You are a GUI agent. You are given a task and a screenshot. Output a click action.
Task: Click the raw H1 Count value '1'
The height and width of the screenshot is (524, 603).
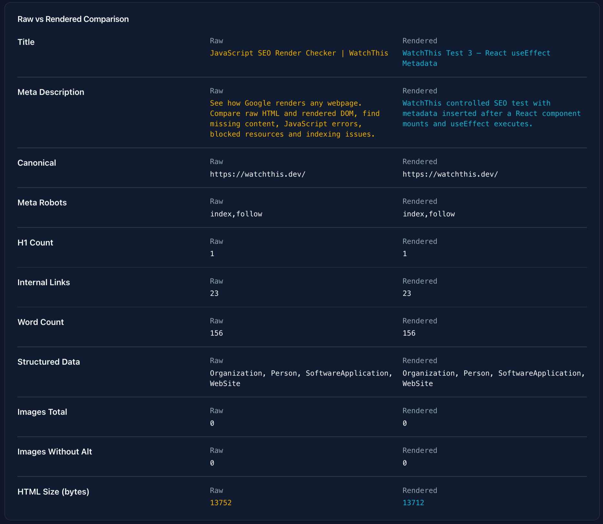point(212,254)
